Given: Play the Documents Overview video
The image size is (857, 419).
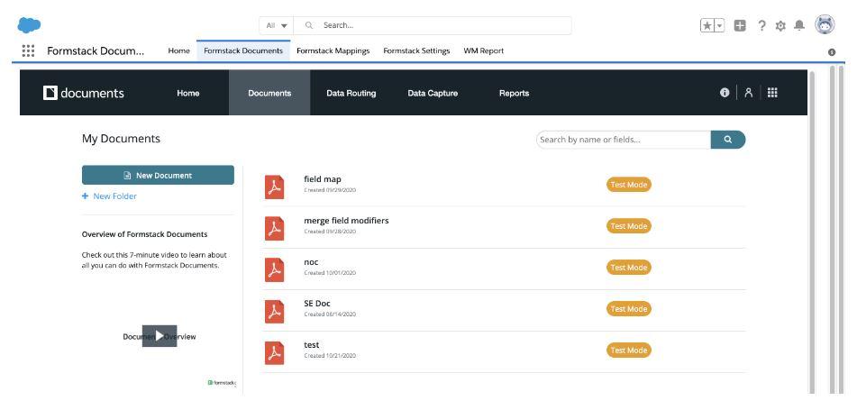Looking at the screenshot, I should point(160,336).
